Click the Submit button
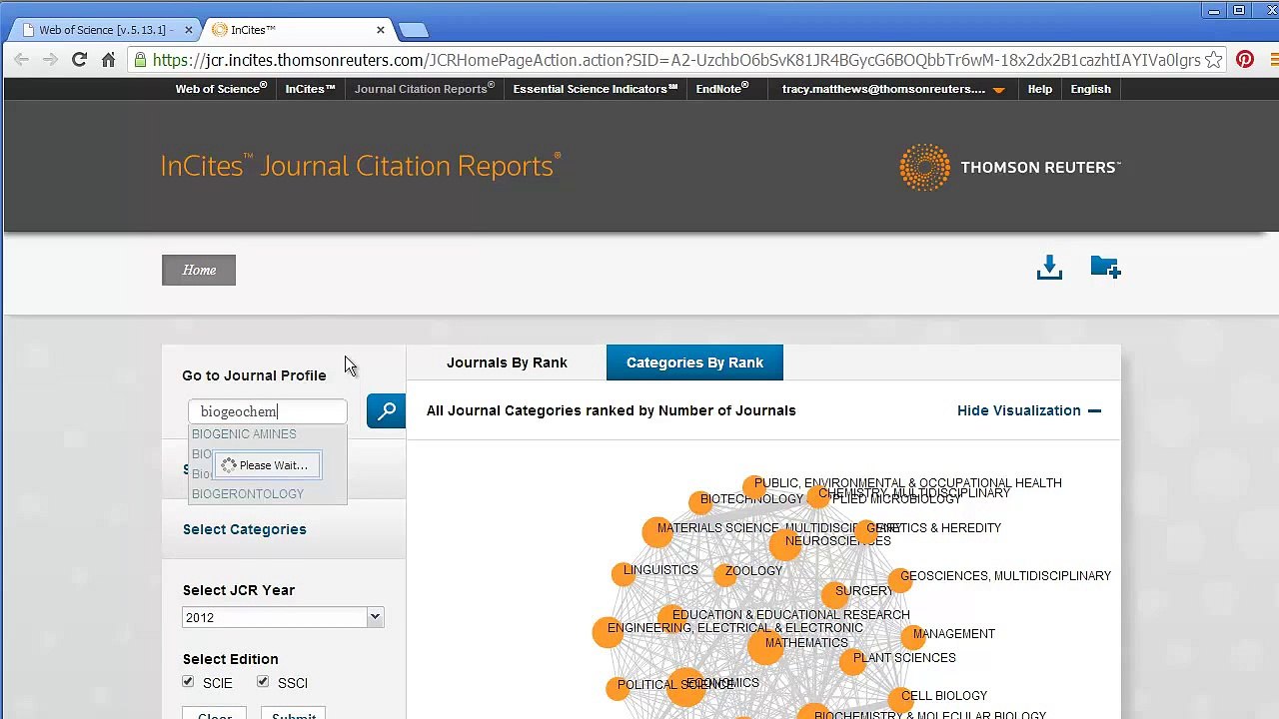 (294, 713)
